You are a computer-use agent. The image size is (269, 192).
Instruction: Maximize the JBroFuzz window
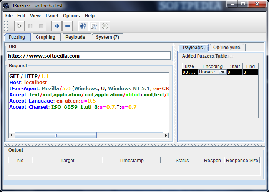(x=243, y=4)
